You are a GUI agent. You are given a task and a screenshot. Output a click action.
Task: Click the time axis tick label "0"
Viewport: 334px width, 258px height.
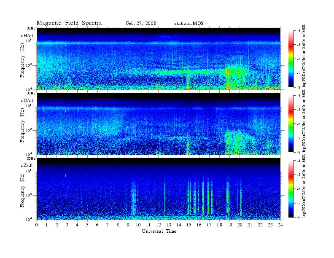[x=37, y=225]
